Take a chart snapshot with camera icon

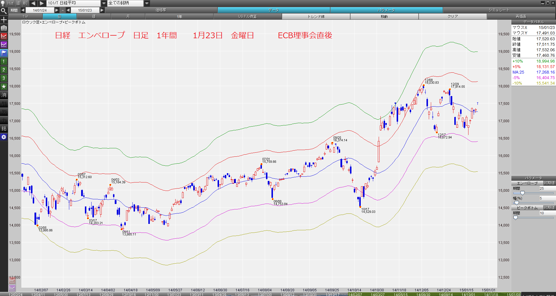[x=4, y=28]
